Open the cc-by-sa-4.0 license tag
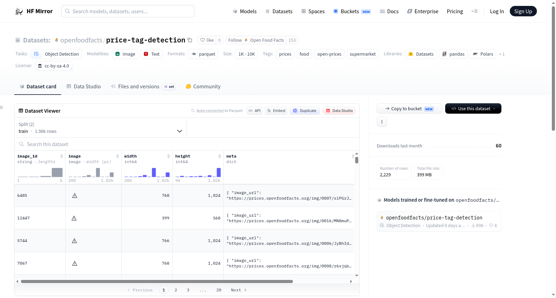Screen dimensions: 556x298 (54, 66)
